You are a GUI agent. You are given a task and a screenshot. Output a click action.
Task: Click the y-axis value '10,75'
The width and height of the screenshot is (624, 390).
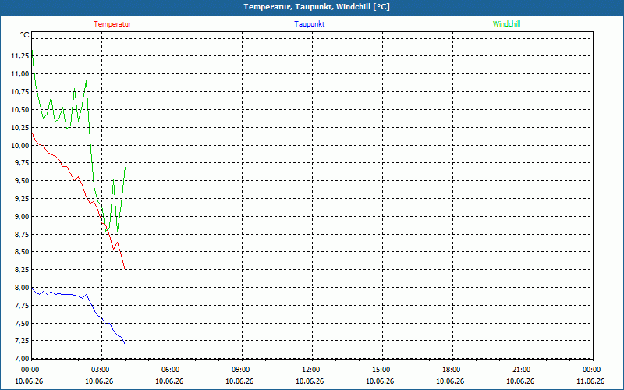tap(20, 92)
